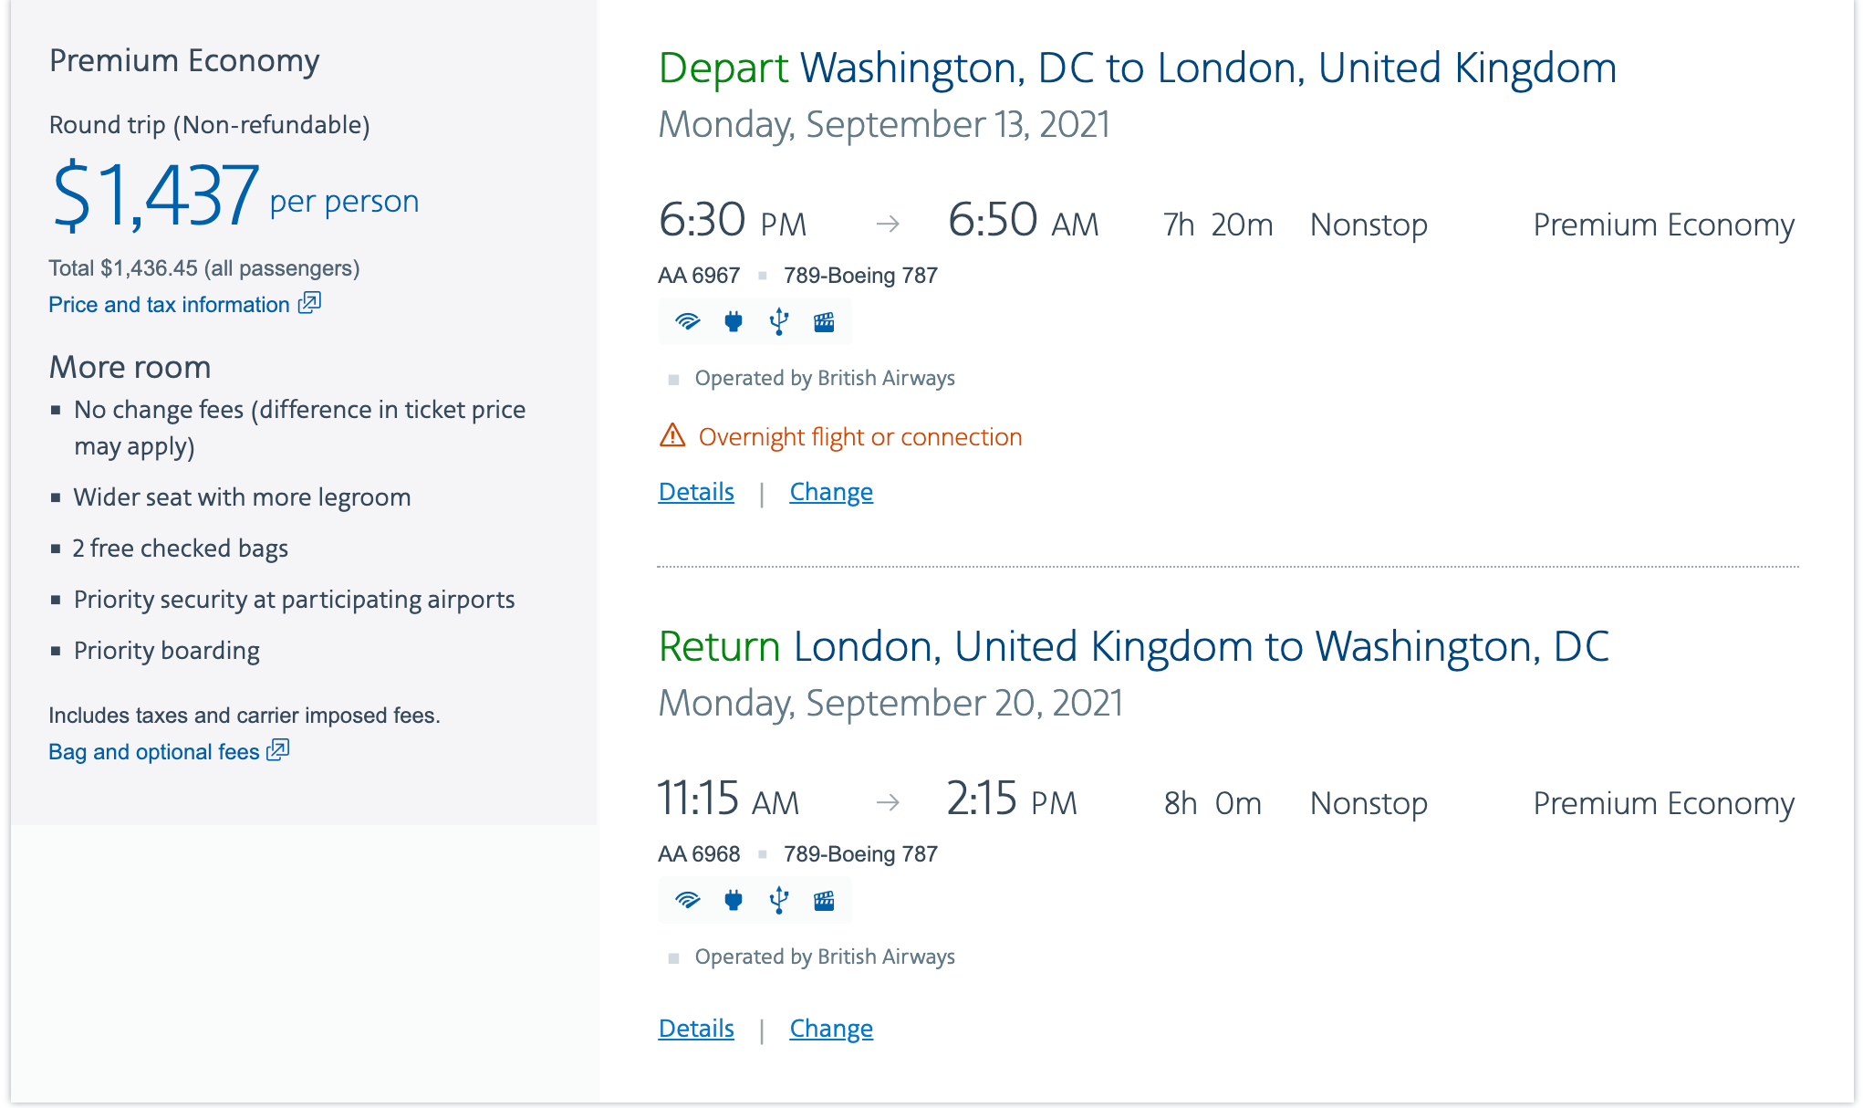The width and height of the screenshot is (1863, 1108).
Task: Click the Overnight flight or connection warning text
Action: coord(859,437)
